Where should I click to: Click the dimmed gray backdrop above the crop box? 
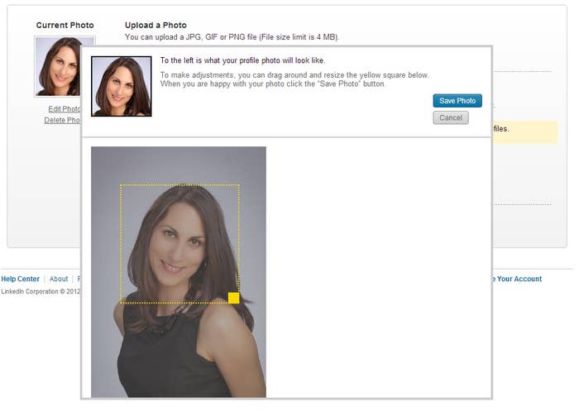click(179, 165)
